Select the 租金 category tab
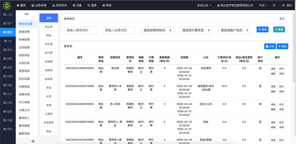This screenshot has width=296, height=144. coord(49,131)
